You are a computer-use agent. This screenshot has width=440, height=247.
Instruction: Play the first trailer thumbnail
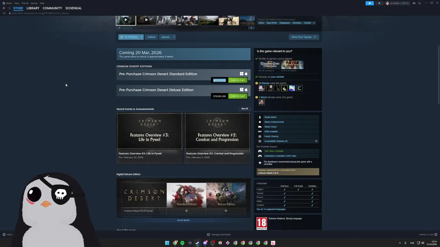[x=126, y=20]
